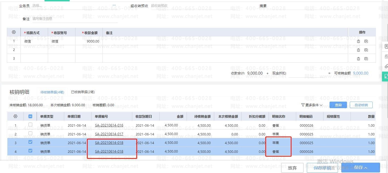388x173 pixels.
Task: Uncheck the checkbox on row 3
Action: tap(30, 142)
